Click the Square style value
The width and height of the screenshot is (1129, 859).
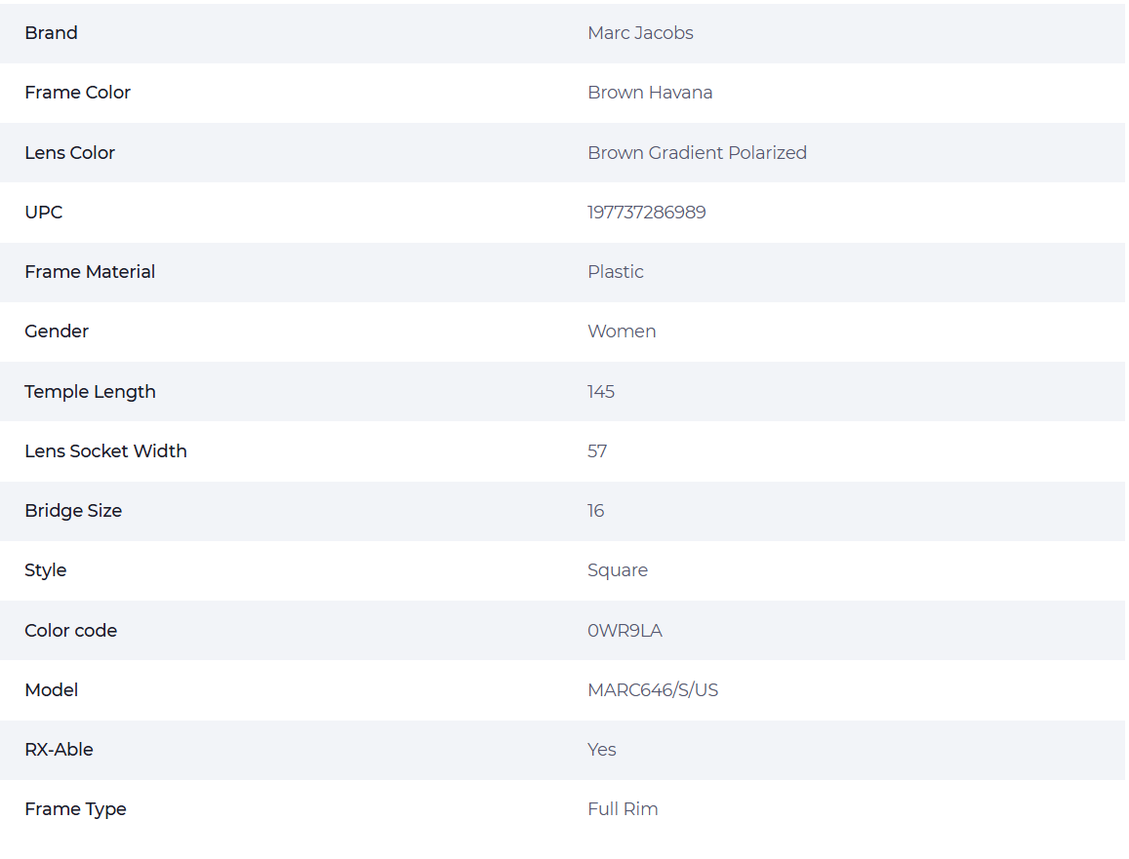618,570
